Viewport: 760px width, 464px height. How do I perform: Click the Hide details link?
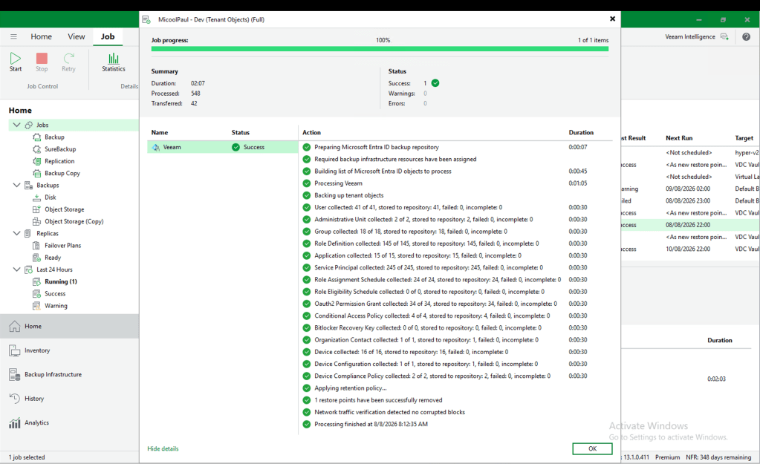tap(163, 448)
